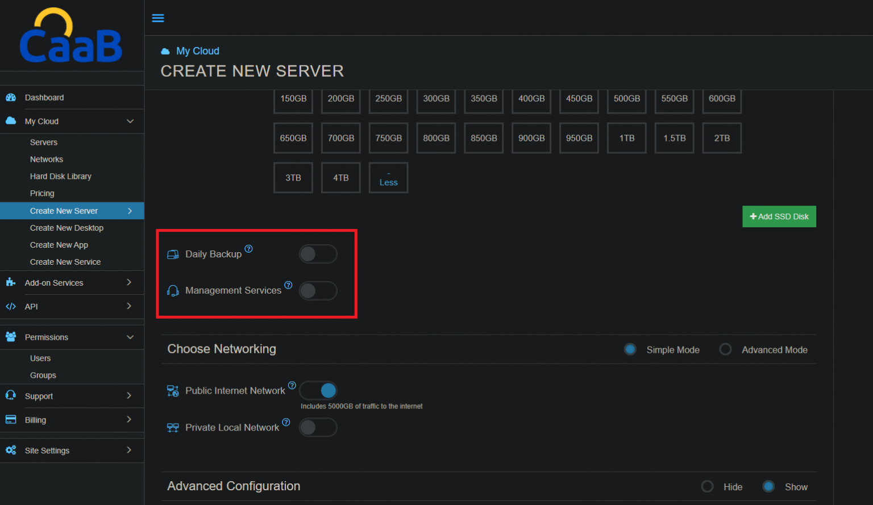
Task: Click the API code brackets icon
Action: pos(11,306)
